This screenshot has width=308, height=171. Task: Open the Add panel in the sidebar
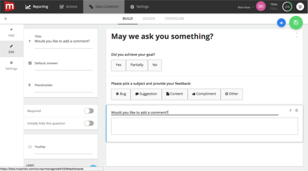(11, 32)
